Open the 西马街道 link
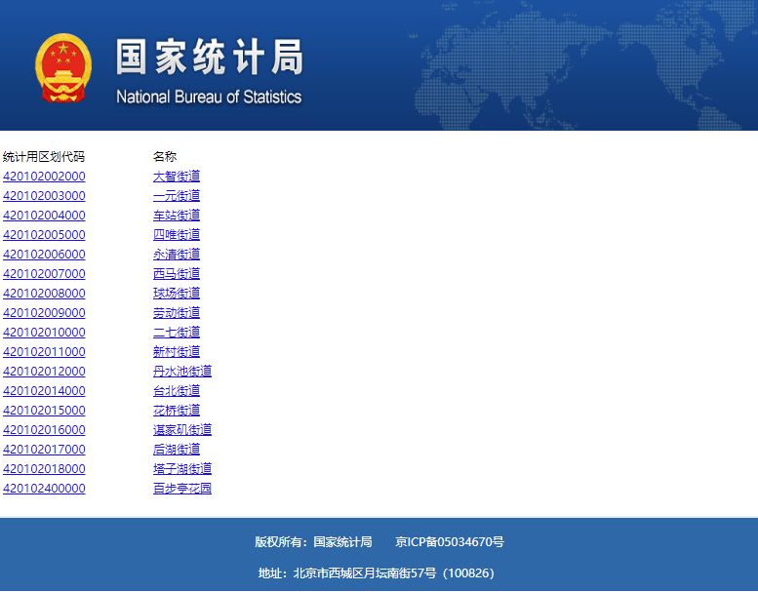This screenshot has height=592, width=758. 177,273
